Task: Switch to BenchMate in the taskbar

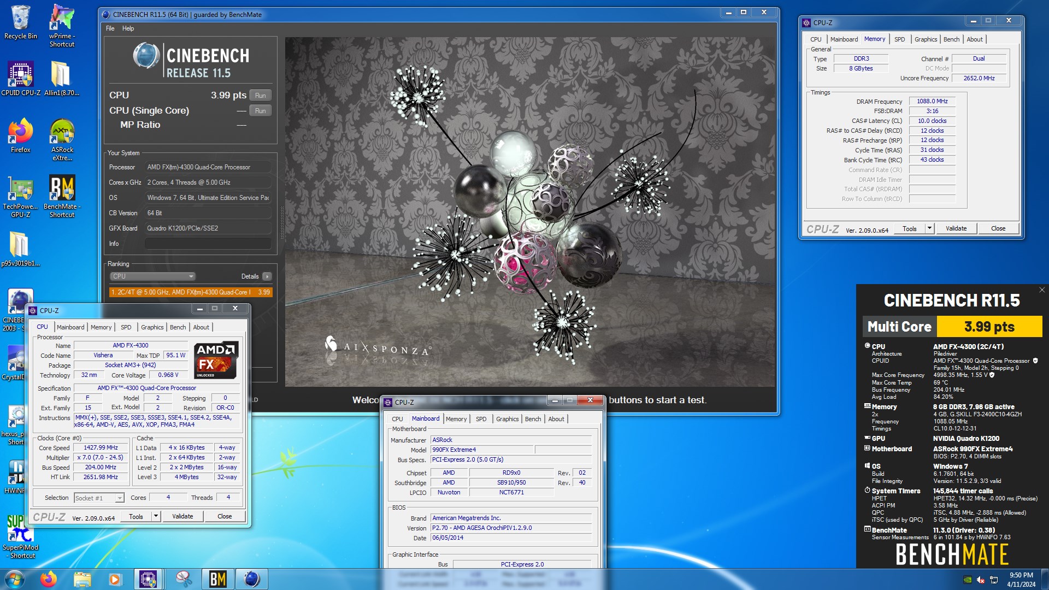Action: pos(218,579)
